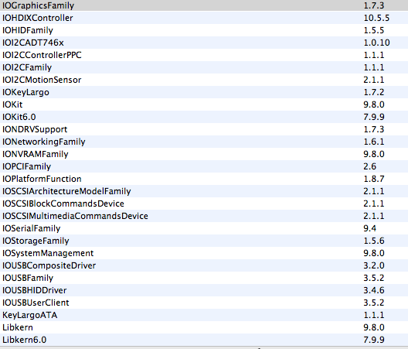Image resolution: width=408 pixels, height=349 pixels.
Task: Click the IOPCIFamily entry
Action: point(204,166)
